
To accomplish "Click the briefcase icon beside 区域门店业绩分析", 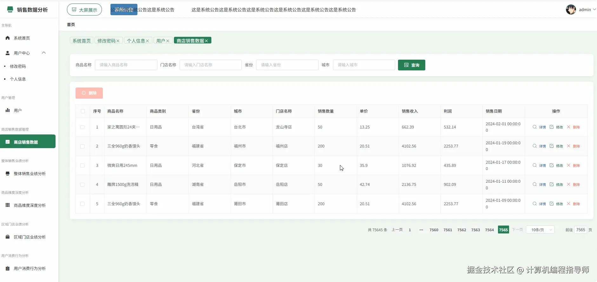I will pyautogui.click(x=8, y=237).
